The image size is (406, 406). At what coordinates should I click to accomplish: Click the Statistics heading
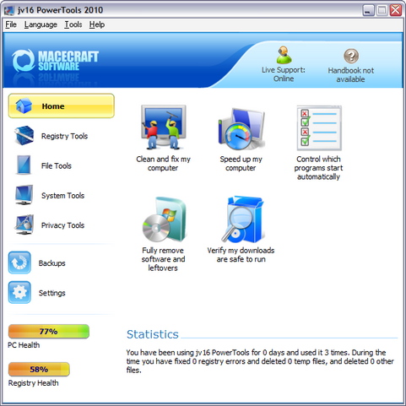pos(153,334)
